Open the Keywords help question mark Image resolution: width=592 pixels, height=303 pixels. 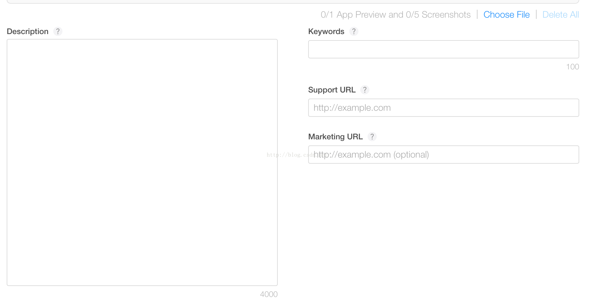point(354,31)
